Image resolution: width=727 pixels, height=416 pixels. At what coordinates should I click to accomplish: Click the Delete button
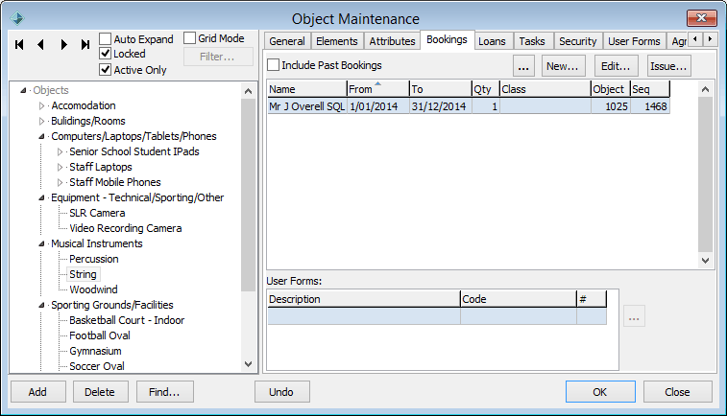coord(100,392)
